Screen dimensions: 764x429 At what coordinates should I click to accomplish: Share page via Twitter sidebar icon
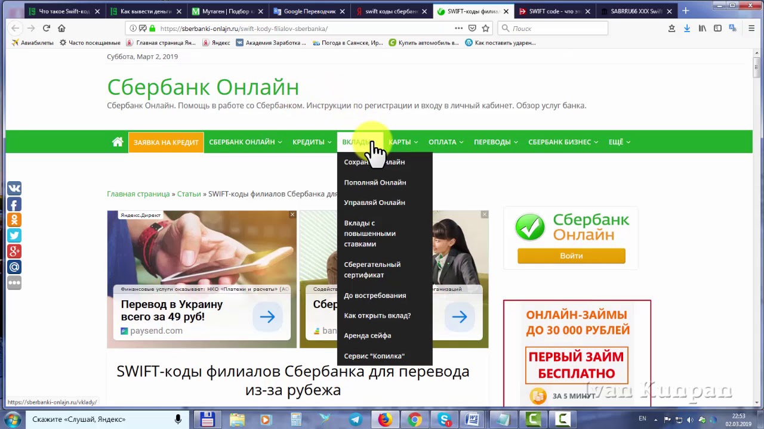click(14, 235)
